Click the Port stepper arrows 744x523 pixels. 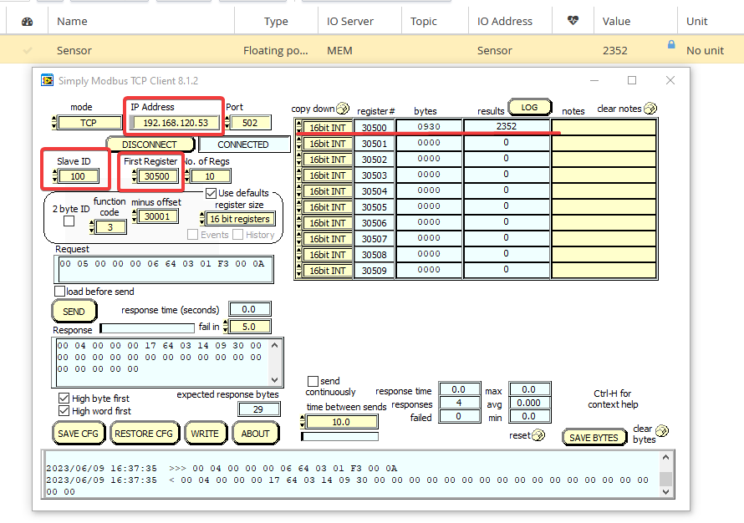(x=227, y=123)
